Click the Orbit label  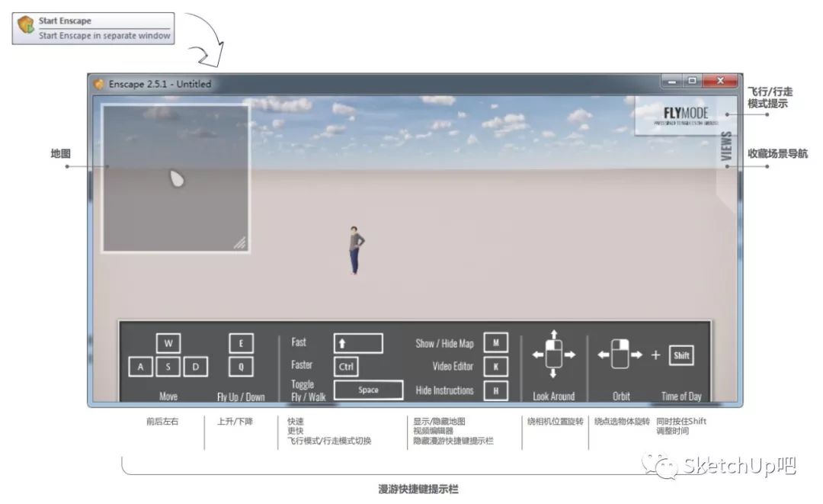tap(621, 396)
